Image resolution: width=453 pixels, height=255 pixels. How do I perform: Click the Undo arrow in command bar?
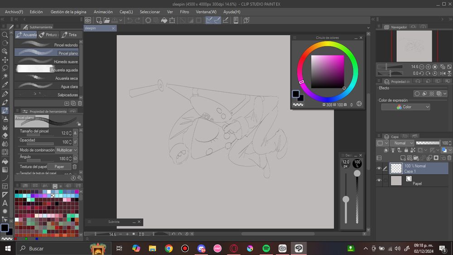pos(130,20)
